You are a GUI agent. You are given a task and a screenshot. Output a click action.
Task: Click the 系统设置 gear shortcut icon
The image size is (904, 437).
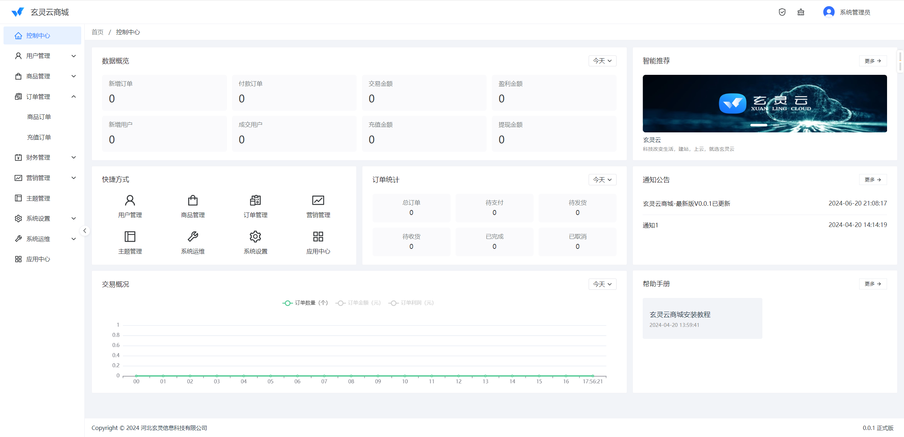point(255,237)
